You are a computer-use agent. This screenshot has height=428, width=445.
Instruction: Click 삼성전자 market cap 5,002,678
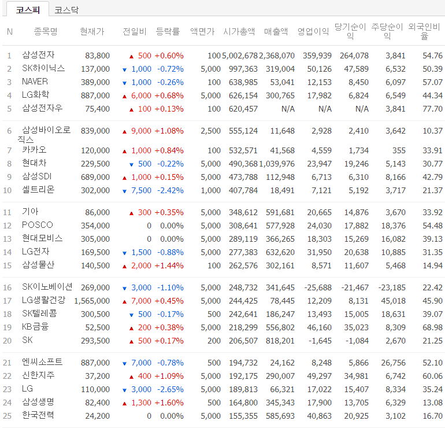(240, 56)
